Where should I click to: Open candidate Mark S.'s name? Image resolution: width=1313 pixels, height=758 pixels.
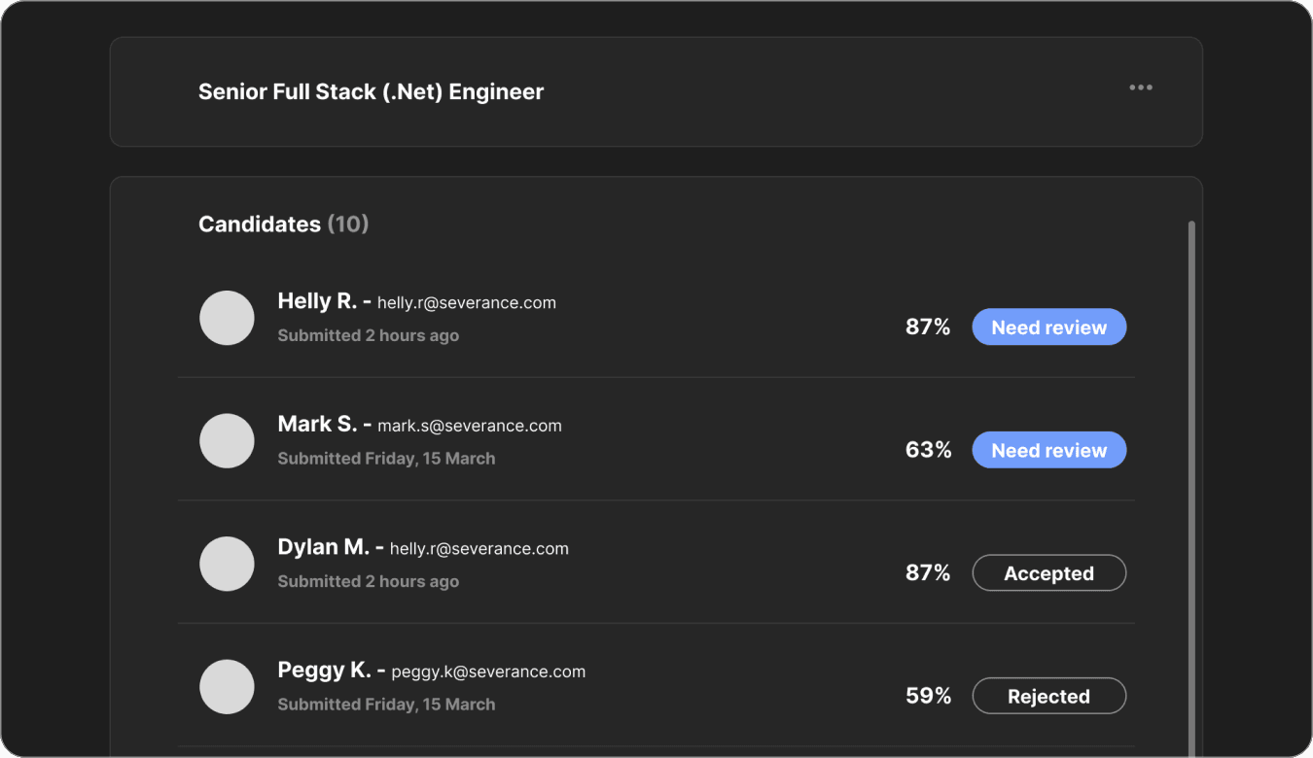point(317,425)
